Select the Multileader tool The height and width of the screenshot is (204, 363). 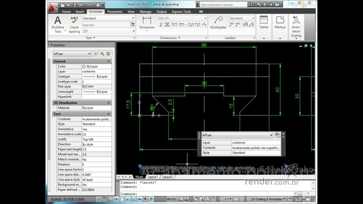tap(218, 23)
